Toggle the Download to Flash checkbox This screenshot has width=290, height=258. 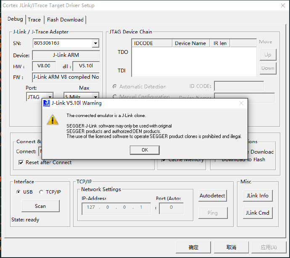(217, 160)
